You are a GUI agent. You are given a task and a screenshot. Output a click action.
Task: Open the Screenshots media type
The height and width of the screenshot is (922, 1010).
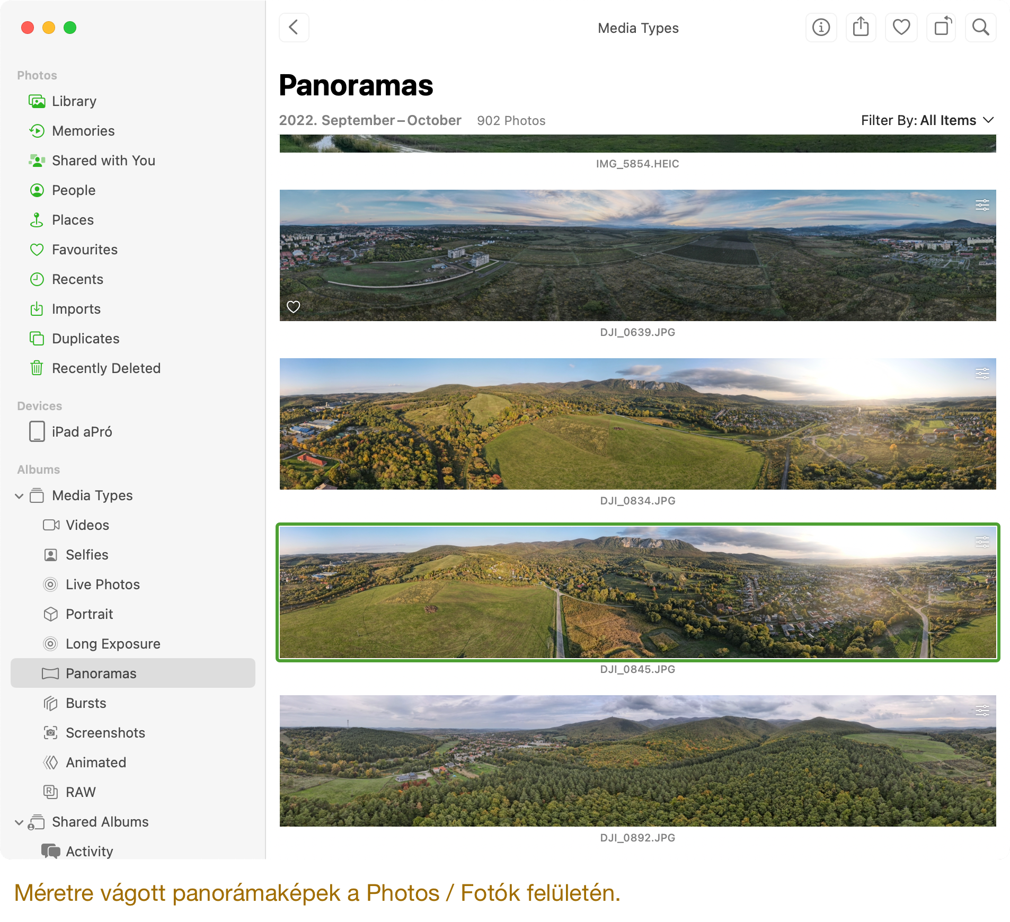(105, 733)
